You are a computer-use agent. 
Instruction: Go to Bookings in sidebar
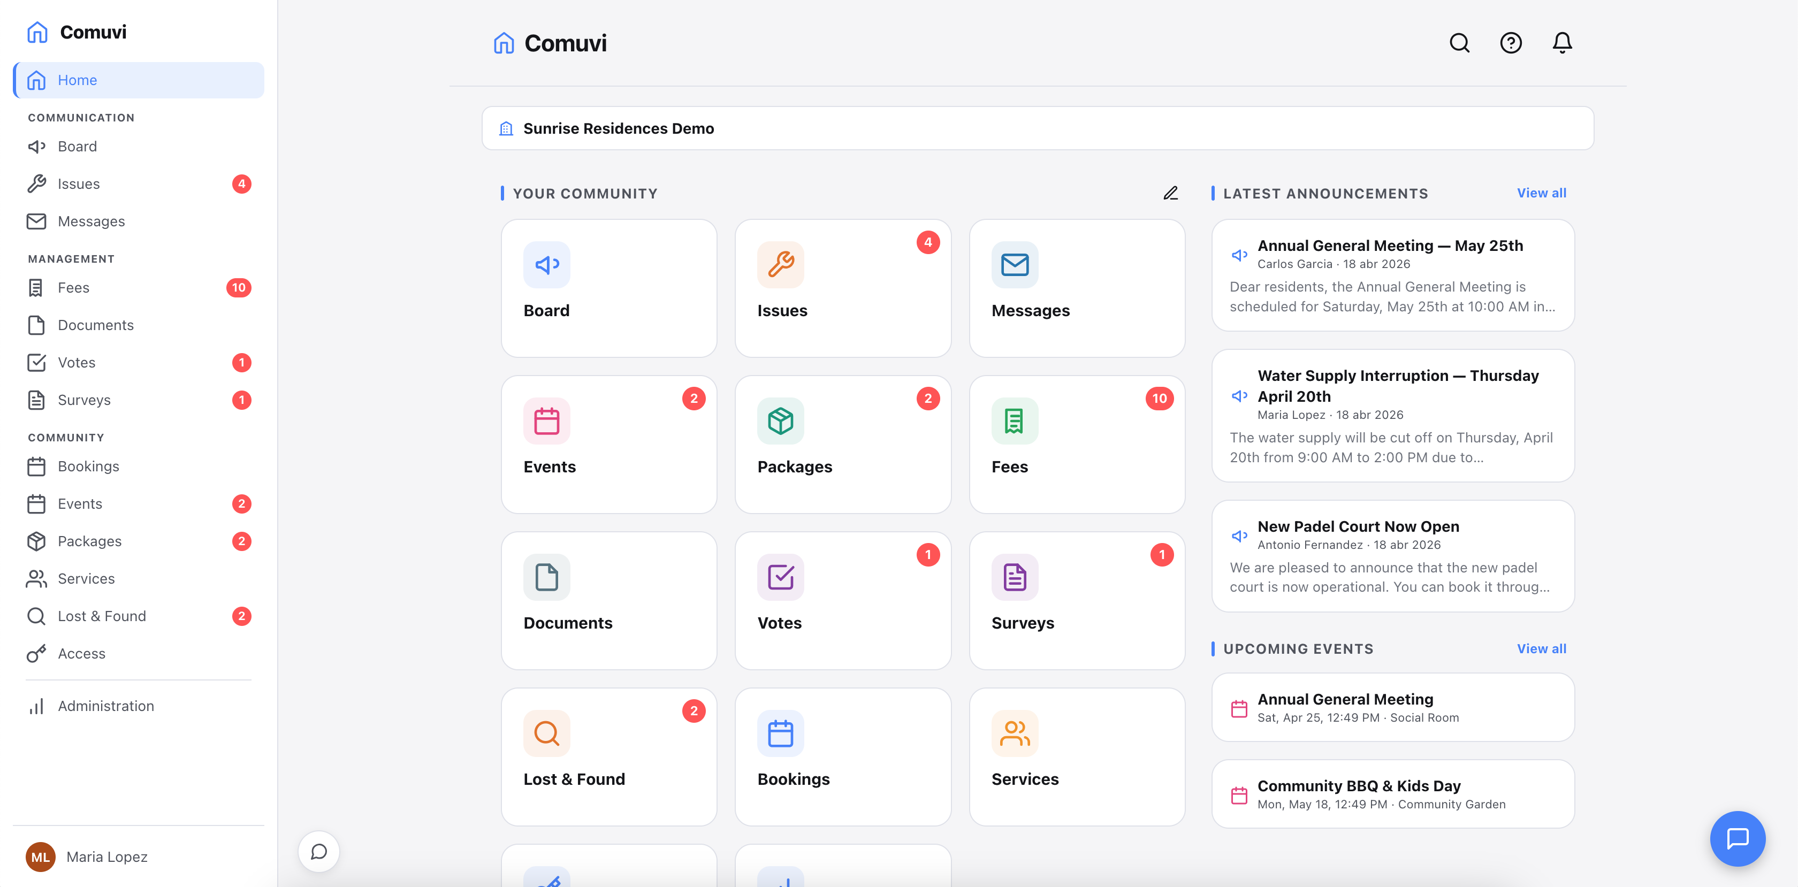click(138, 466)
